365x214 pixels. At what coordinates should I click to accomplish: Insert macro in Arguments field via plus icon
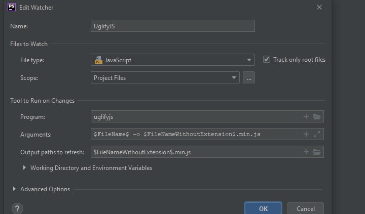306,135
